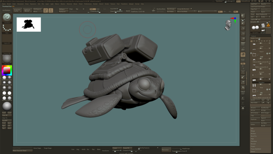Select the Cylinder3D tool icon

pyautogui.click(x=263, y=26)
